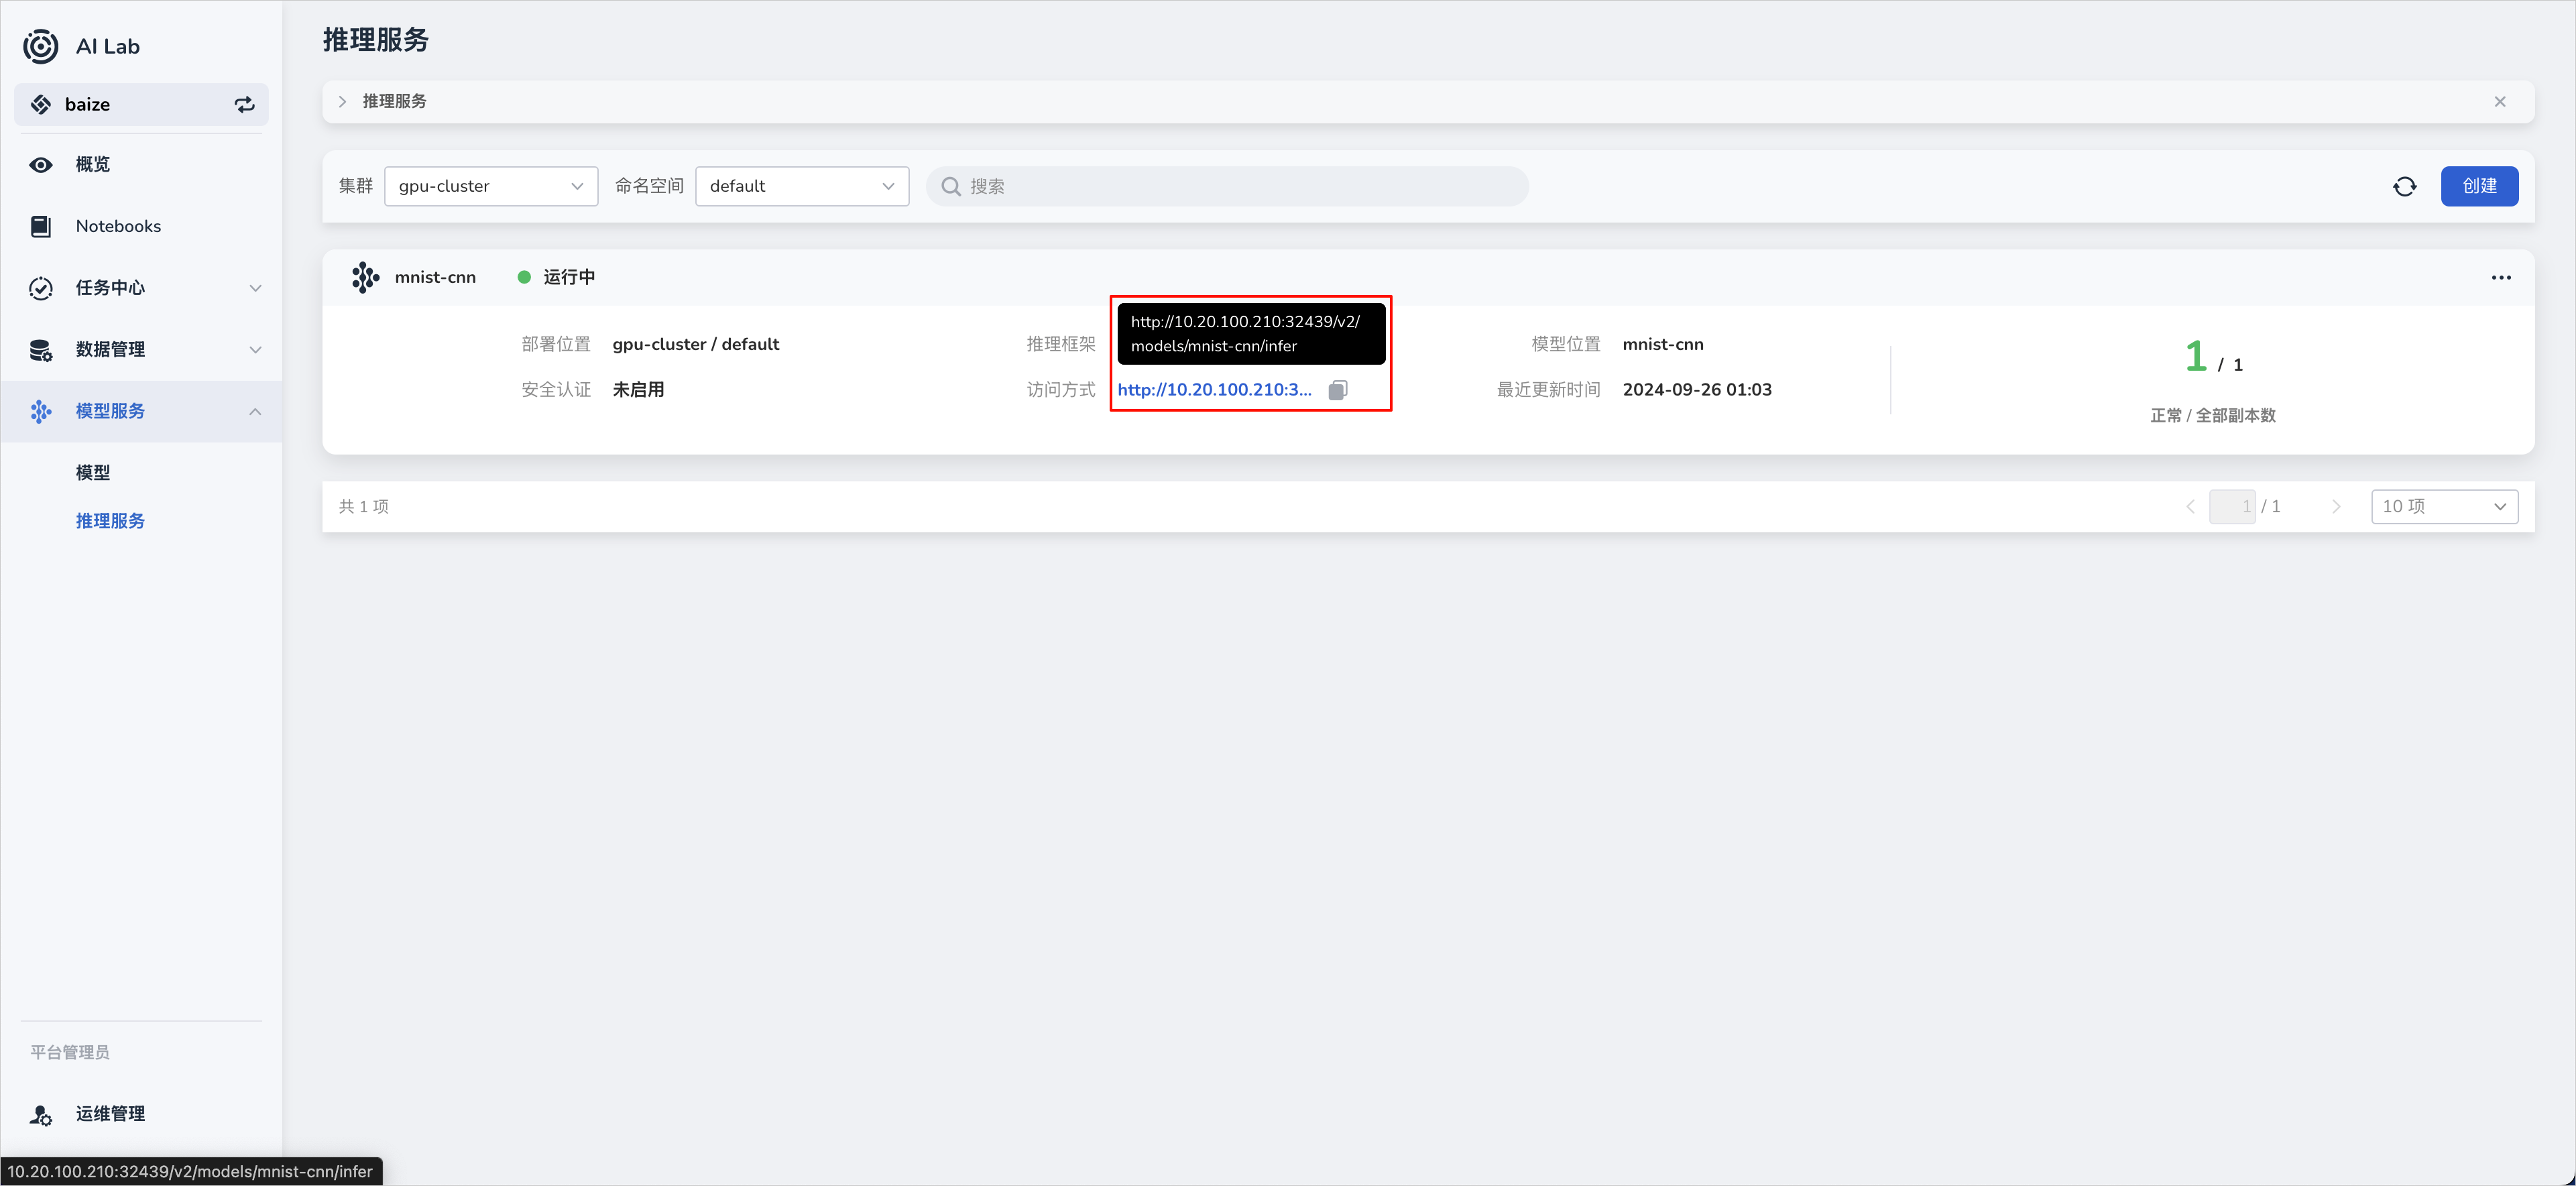The height and width of the screenshot is (1186, 2576).
Task: Go to the previous page arrow
Action: point(2190,507)
